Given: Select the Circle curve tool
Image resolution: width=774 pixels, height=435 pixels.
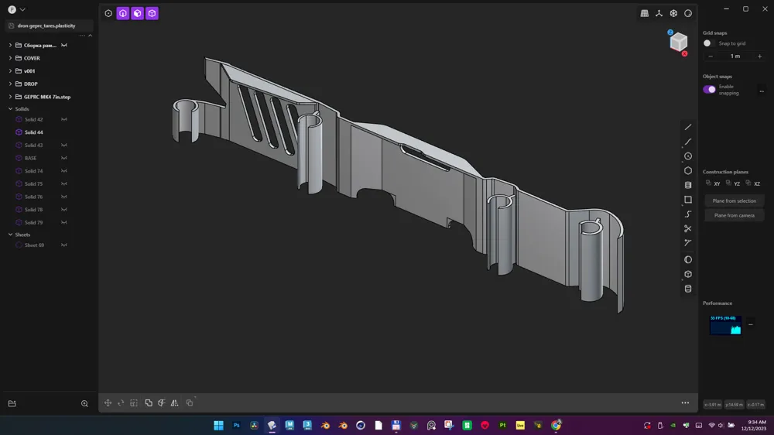Looking at the screenshot, I should tap(687, 156).
